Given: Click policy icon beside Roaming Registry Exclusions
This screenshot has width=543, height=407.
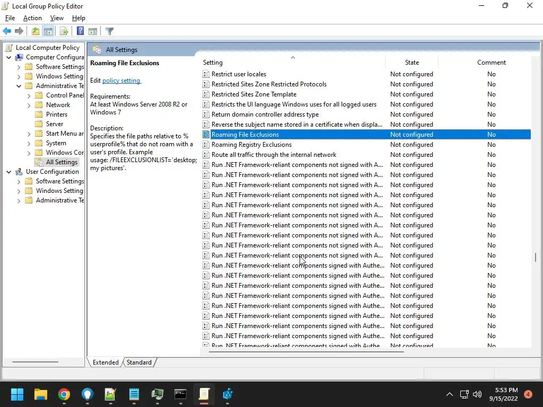Looking at the screenshot, I should (x=206, y=145).
